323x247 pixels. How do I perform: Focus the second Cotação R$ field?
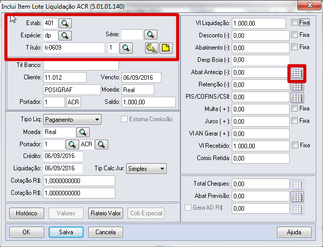(79, 193)
